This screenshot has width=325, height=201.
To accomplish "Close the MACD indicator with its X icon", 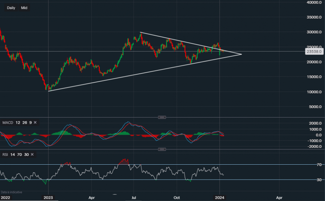I will [35, 122].
